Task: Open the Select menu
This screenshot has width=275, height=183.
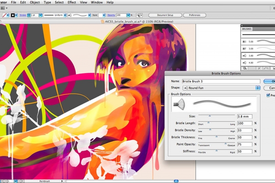Action: [x=59, y=2]
